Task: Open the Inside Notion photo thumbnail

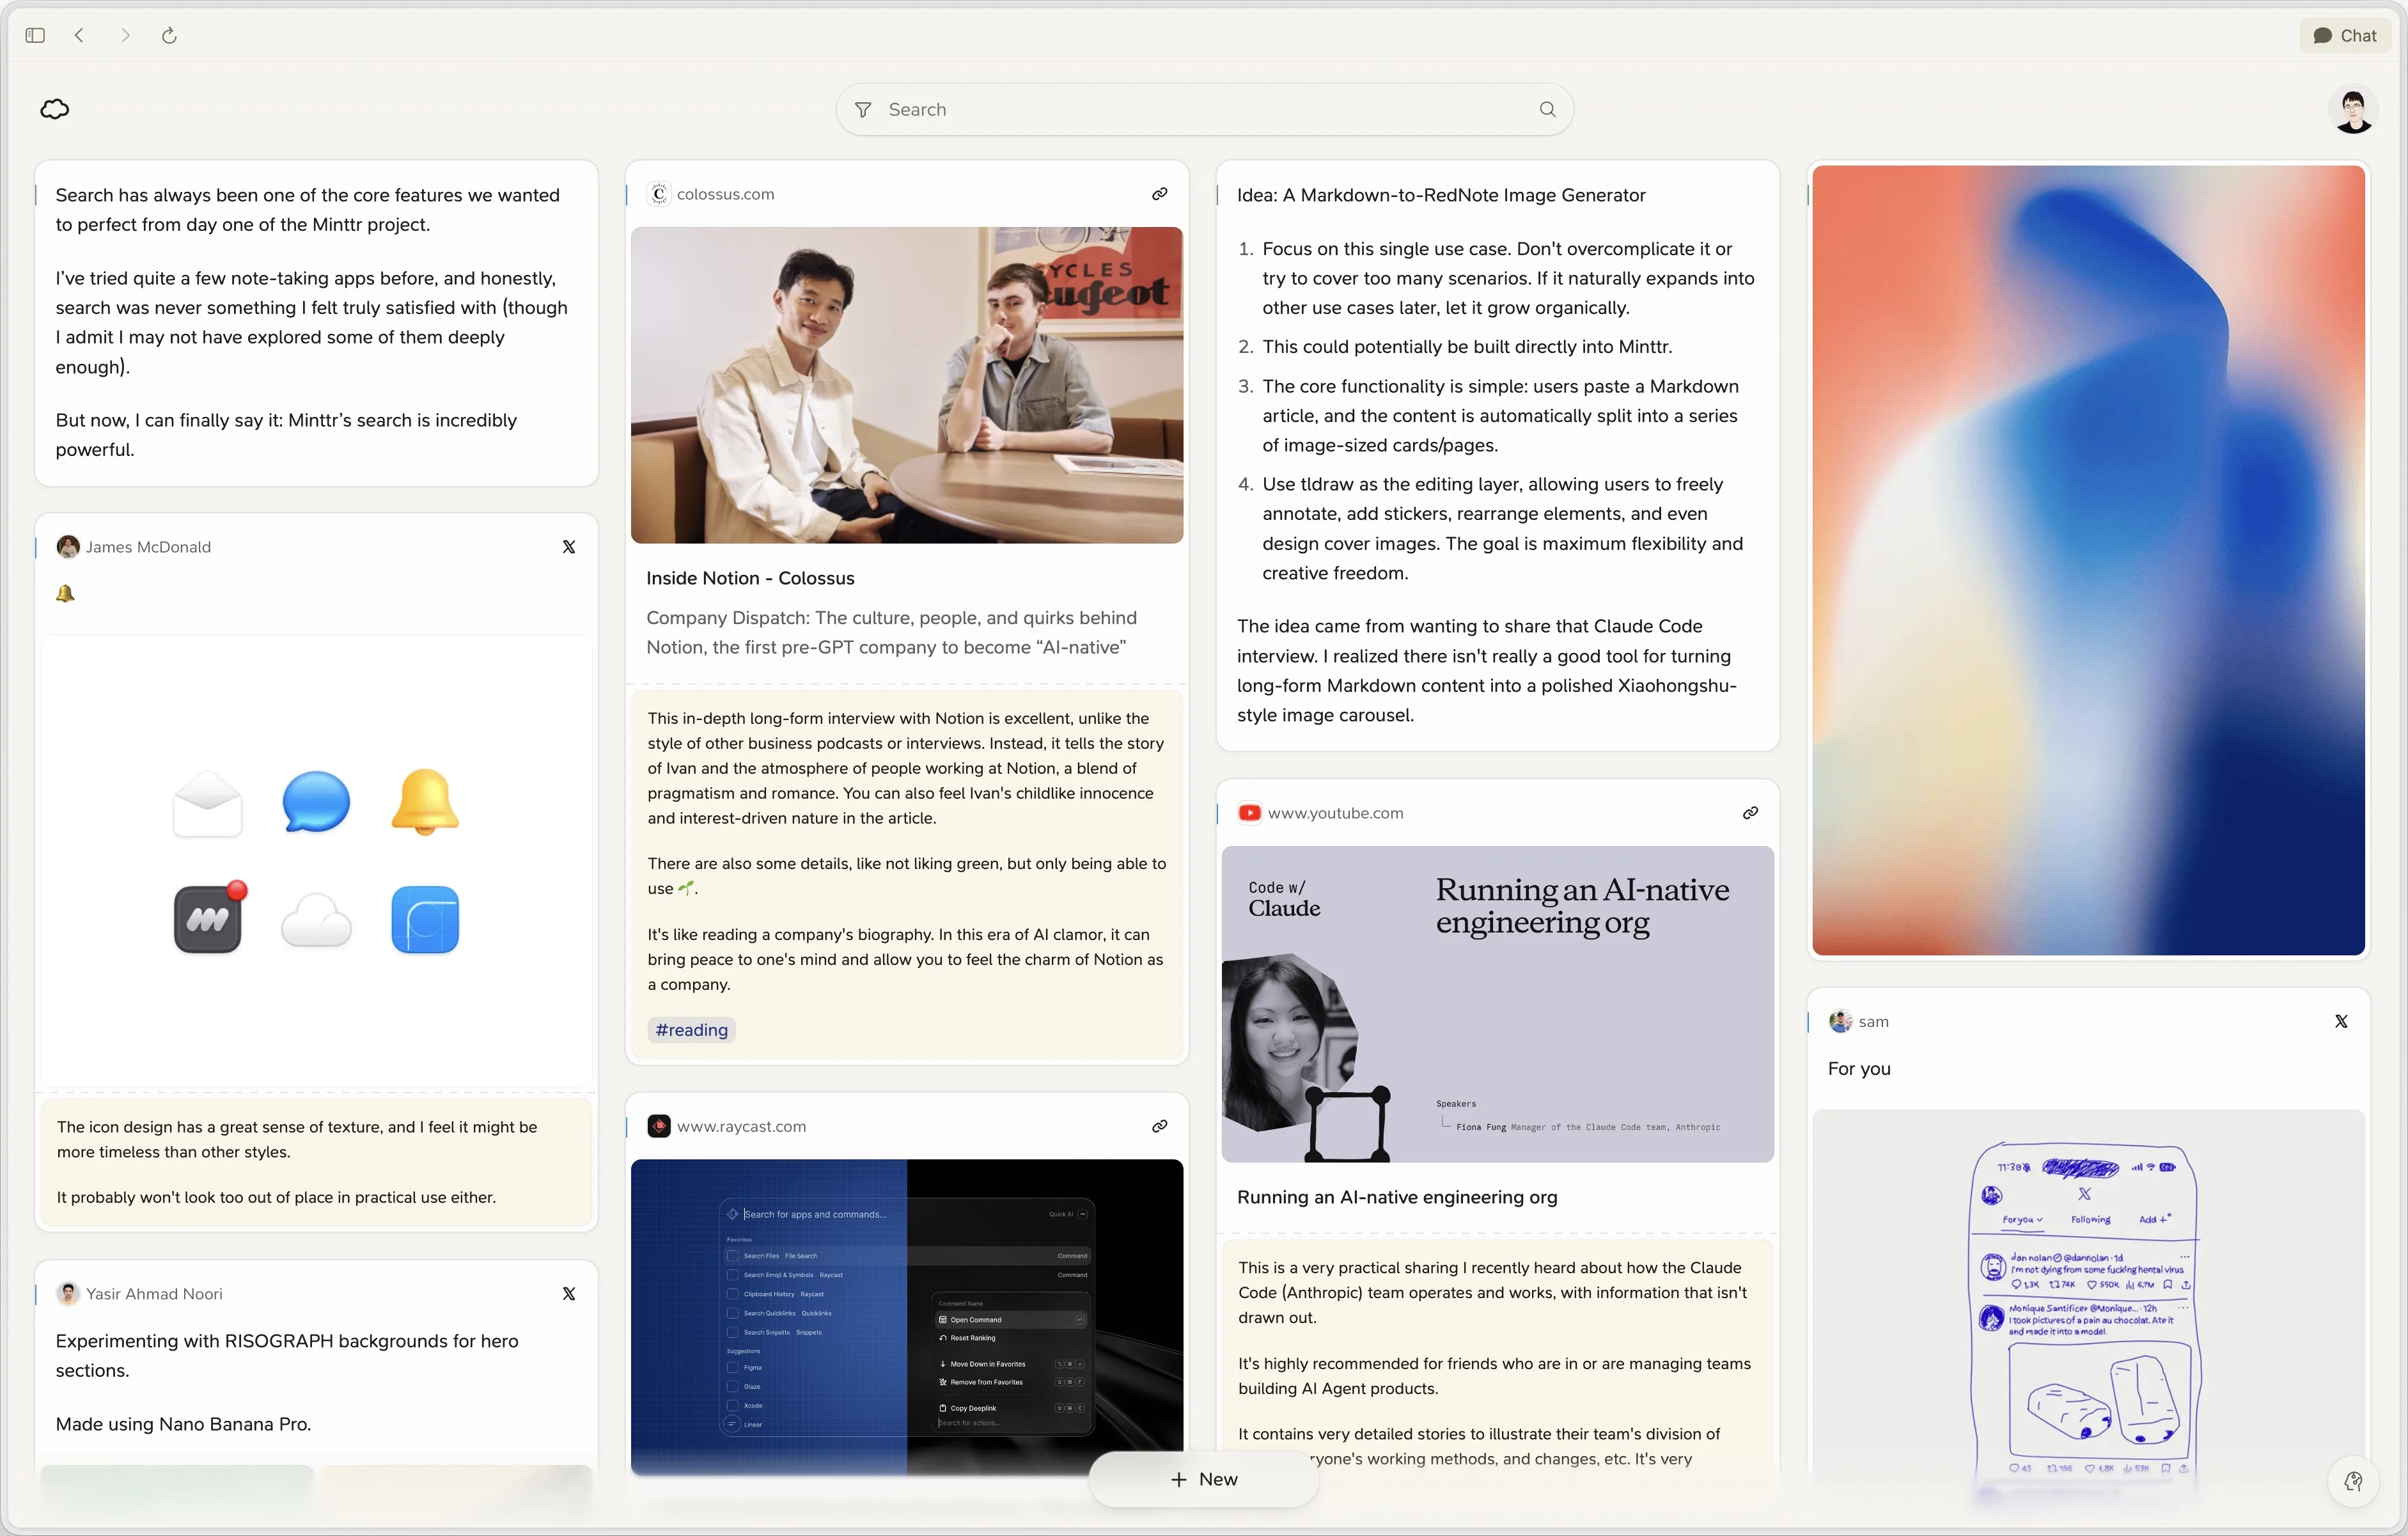Action: (x=907, y=385)
